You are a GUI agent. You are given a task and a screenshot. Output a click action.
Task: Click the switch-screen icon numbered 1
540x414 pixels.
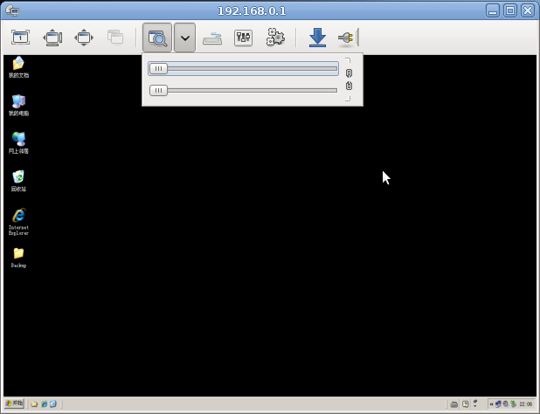[20, 38]
